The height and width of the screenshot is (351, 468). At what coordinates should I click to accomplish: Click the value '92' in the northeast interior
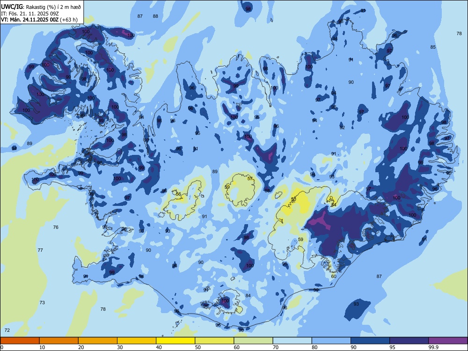342,127
